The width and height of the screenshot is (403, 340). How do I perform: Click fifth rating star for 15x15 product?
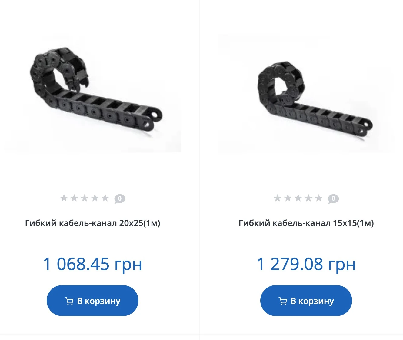pyautogui.click(x=319, y=198)
